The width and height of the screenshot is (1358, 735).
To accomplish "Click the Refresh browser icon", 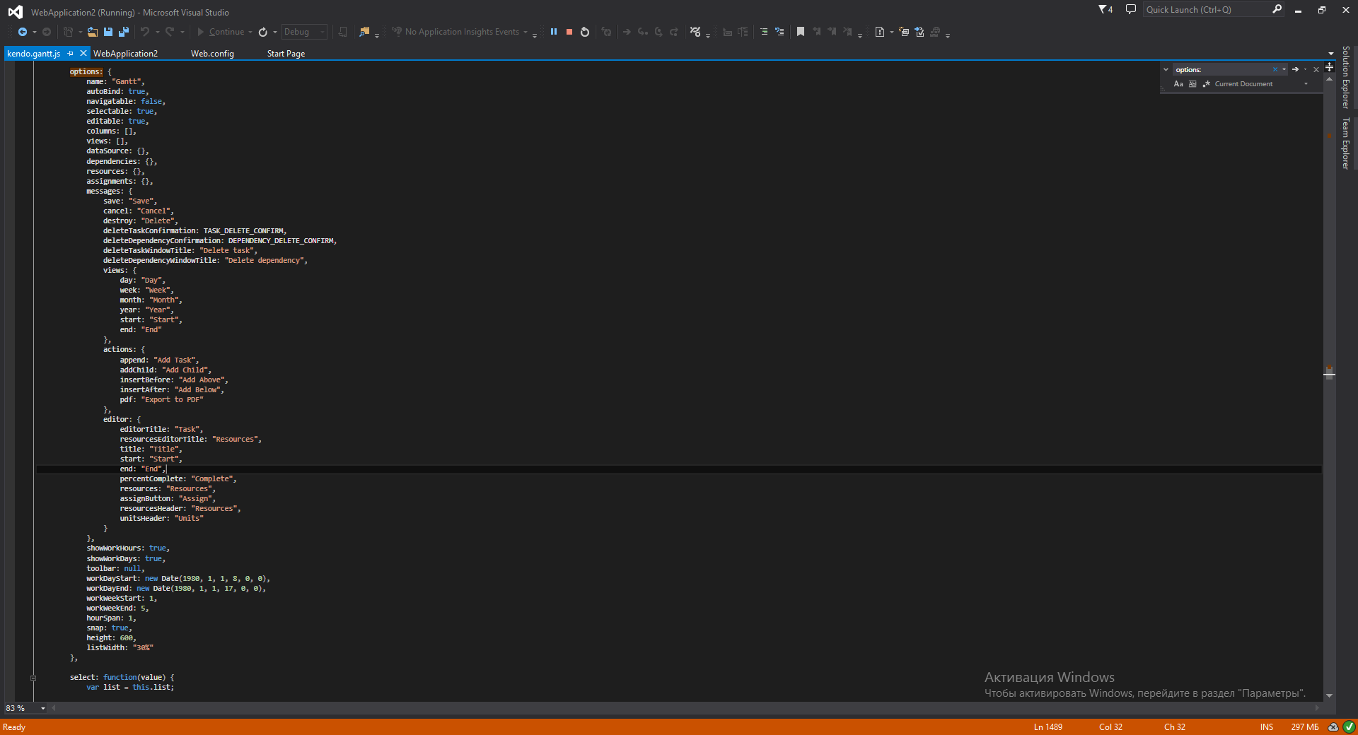I will coord(263,32).
